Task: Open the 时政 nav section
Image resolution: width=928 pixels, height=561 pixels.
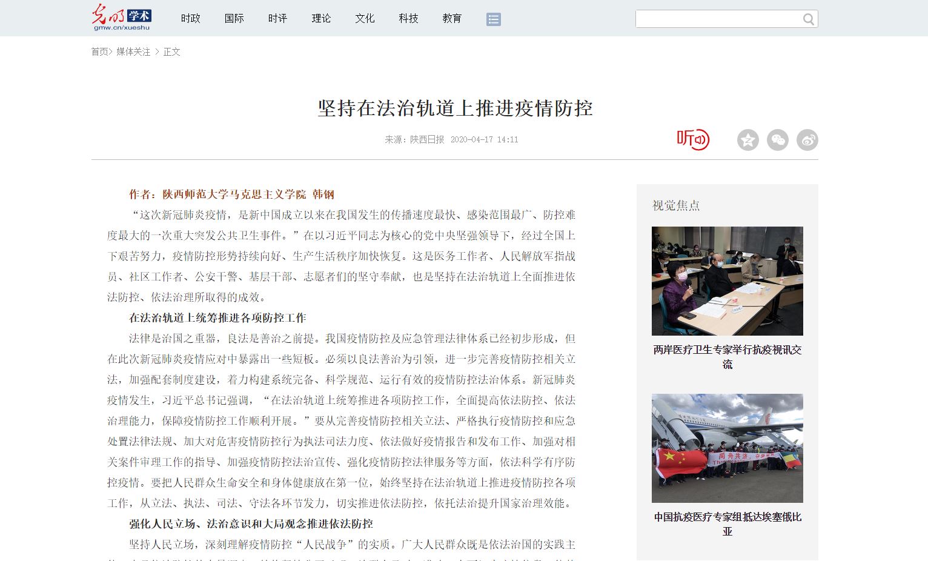Action: tap(190, 19)
